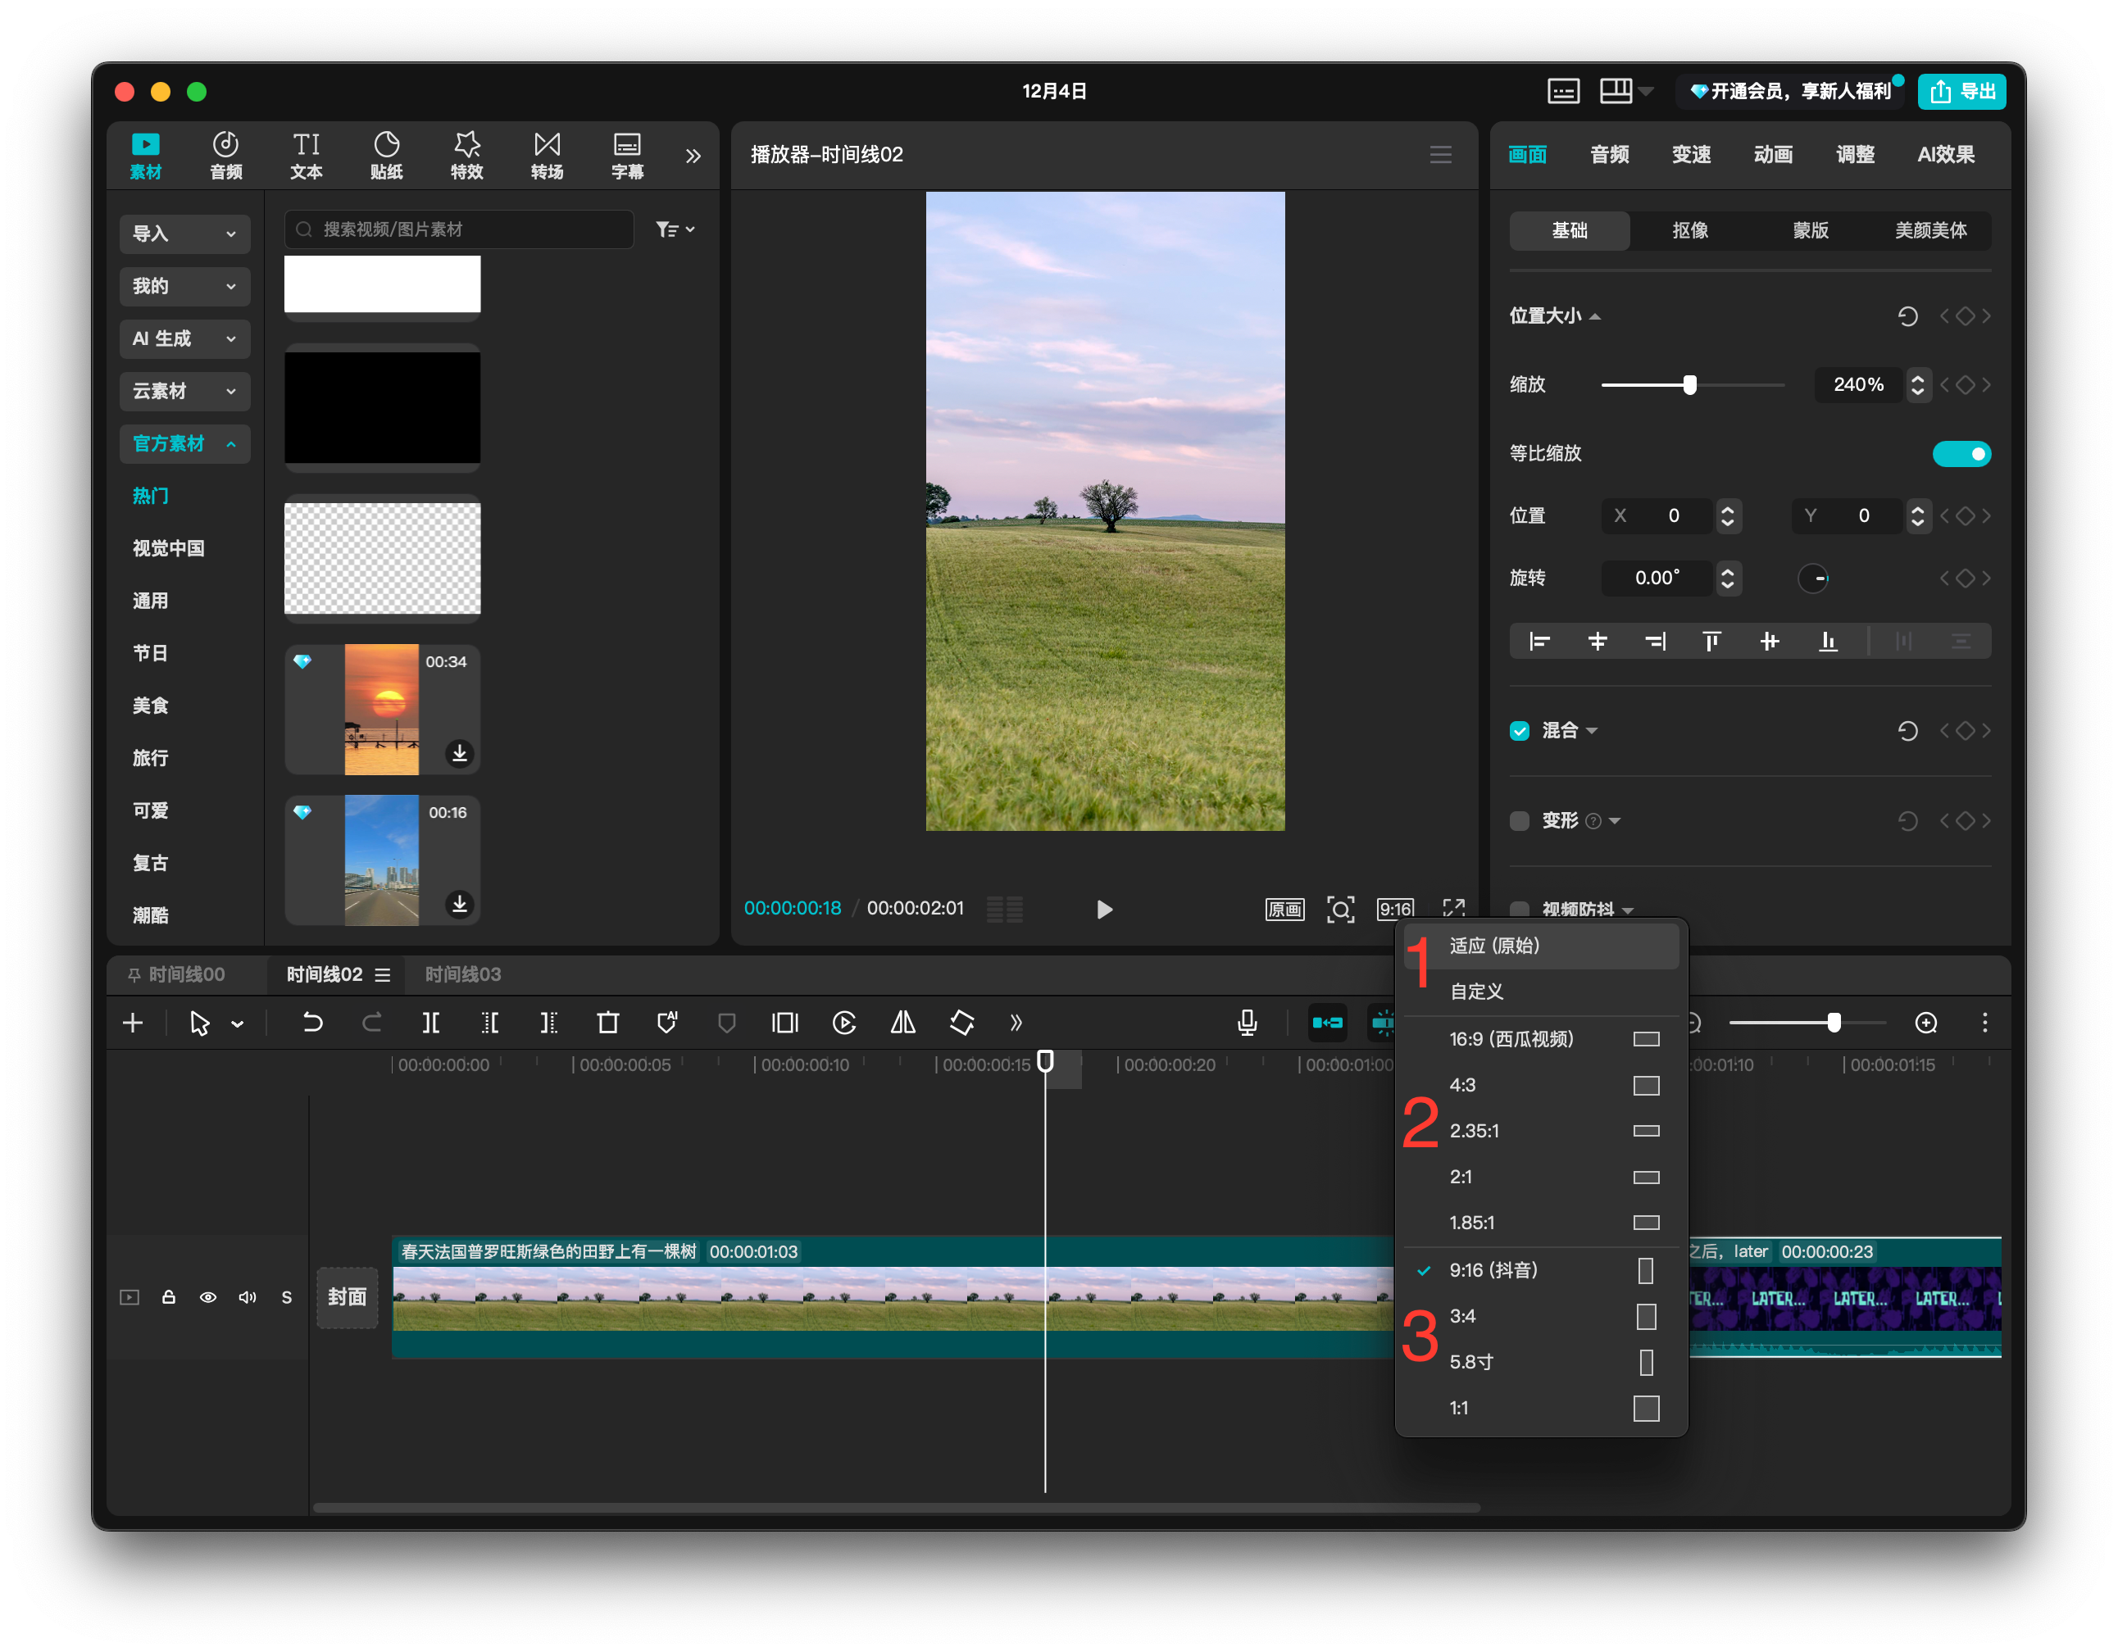Lock the main video track
2118x1652 pixels.
[x=168, y=1297]
